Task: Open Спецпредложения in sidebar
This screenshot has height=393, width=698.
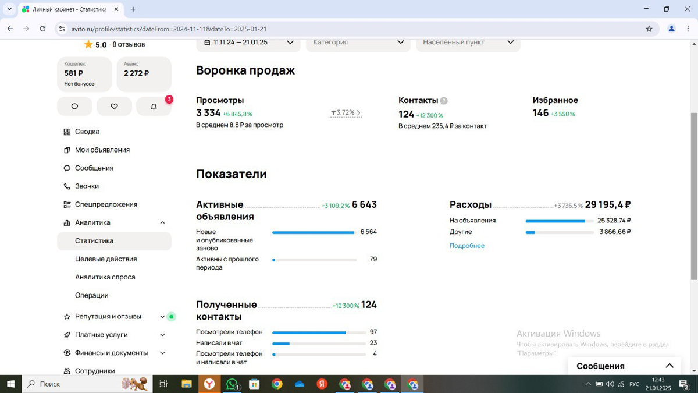Action: (x=106, y=204)
